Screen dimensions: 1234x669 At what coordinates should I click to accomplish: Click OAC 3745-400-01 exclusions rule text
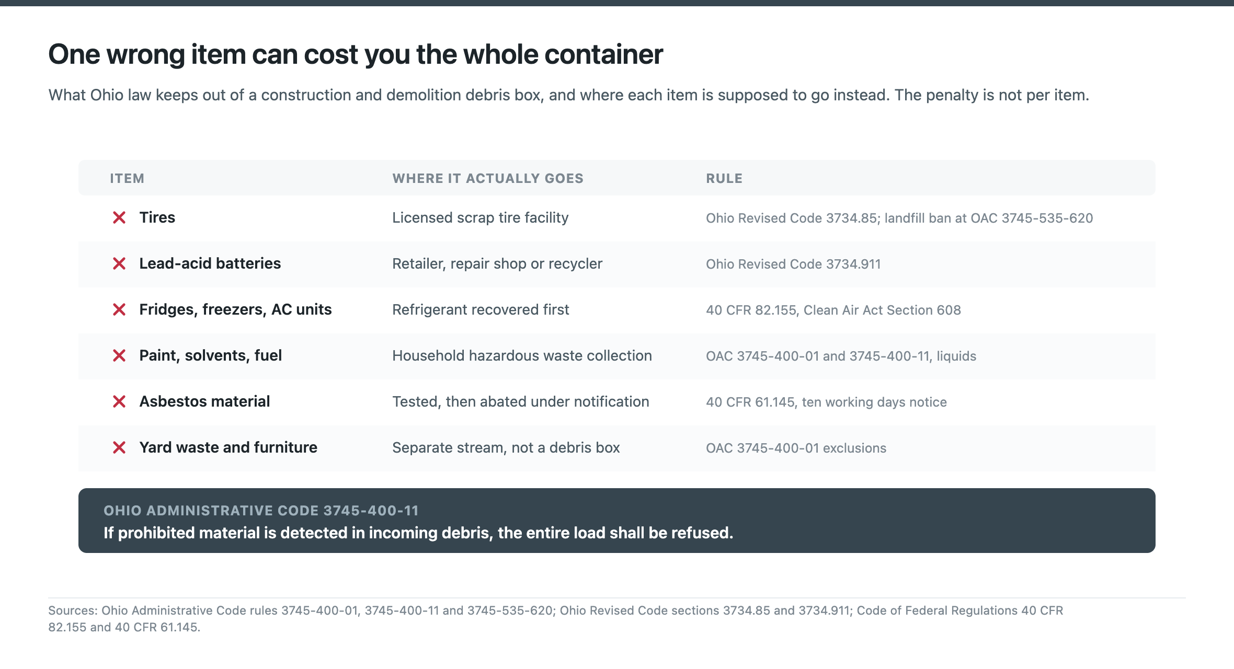(x=796, y=448)
